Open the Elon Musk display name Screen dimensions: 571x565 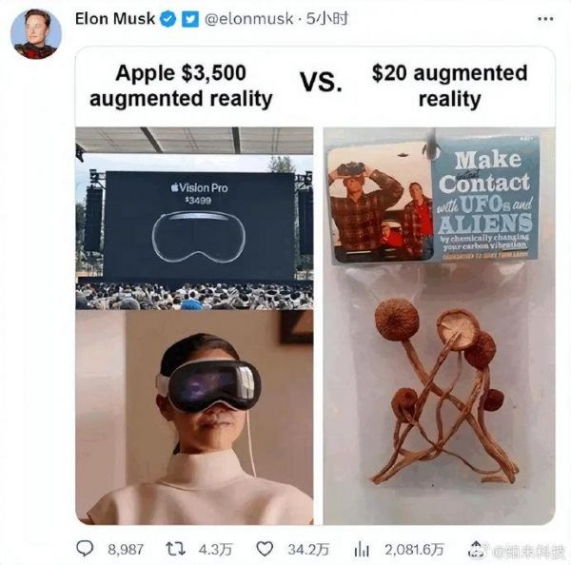(115, 19)
